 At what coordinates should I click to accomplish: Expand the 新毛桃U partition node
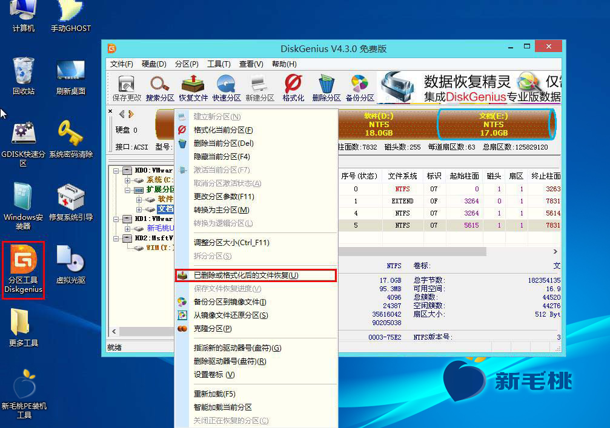[x=127, y=229]
